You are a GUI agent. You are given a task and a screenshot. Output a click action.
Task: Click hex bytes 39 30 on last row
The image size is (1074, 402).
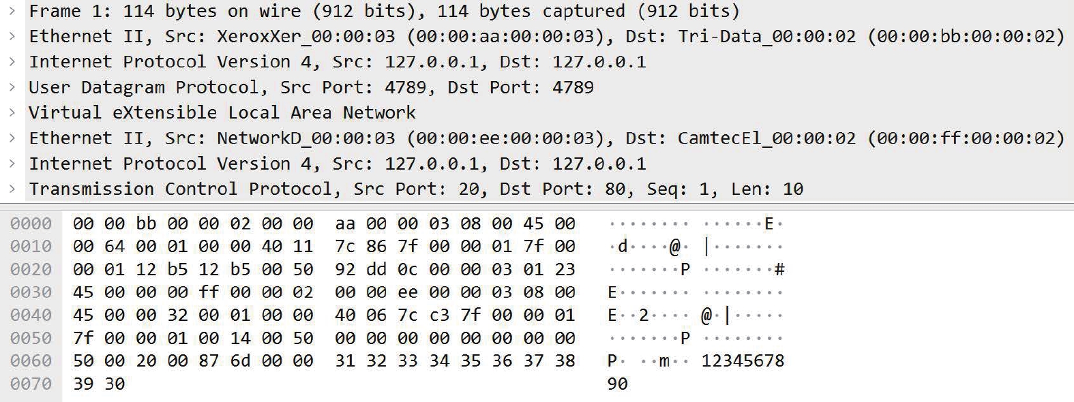click(x=99, y=384)
